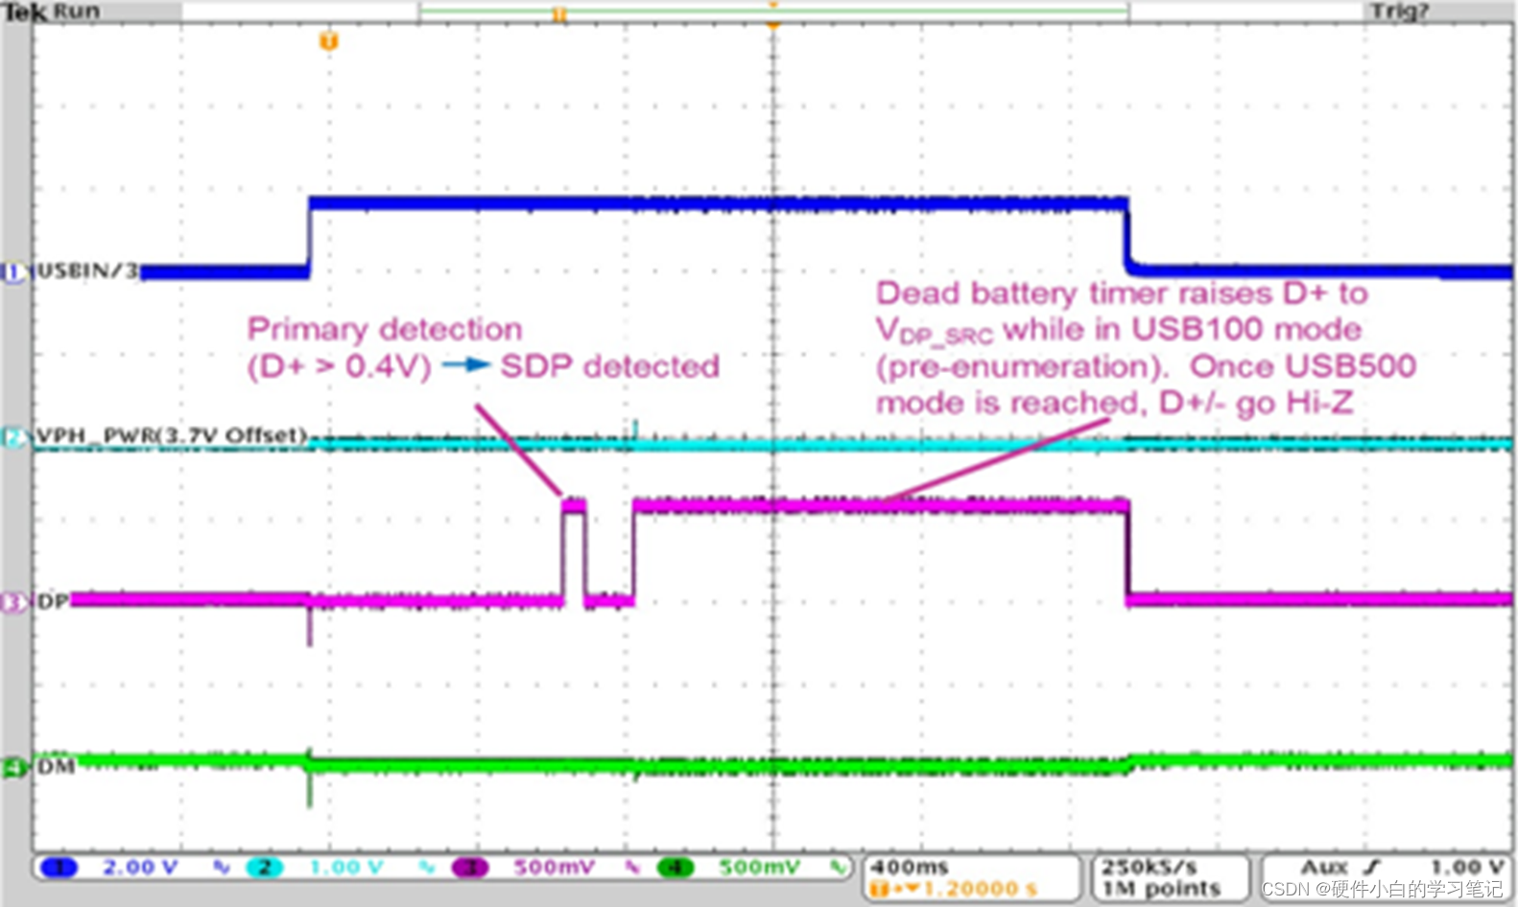Viewport: 1518px width, 907px height.
Task: Click the green 500mV channel 4 scale readout
Action: (759, 868)
